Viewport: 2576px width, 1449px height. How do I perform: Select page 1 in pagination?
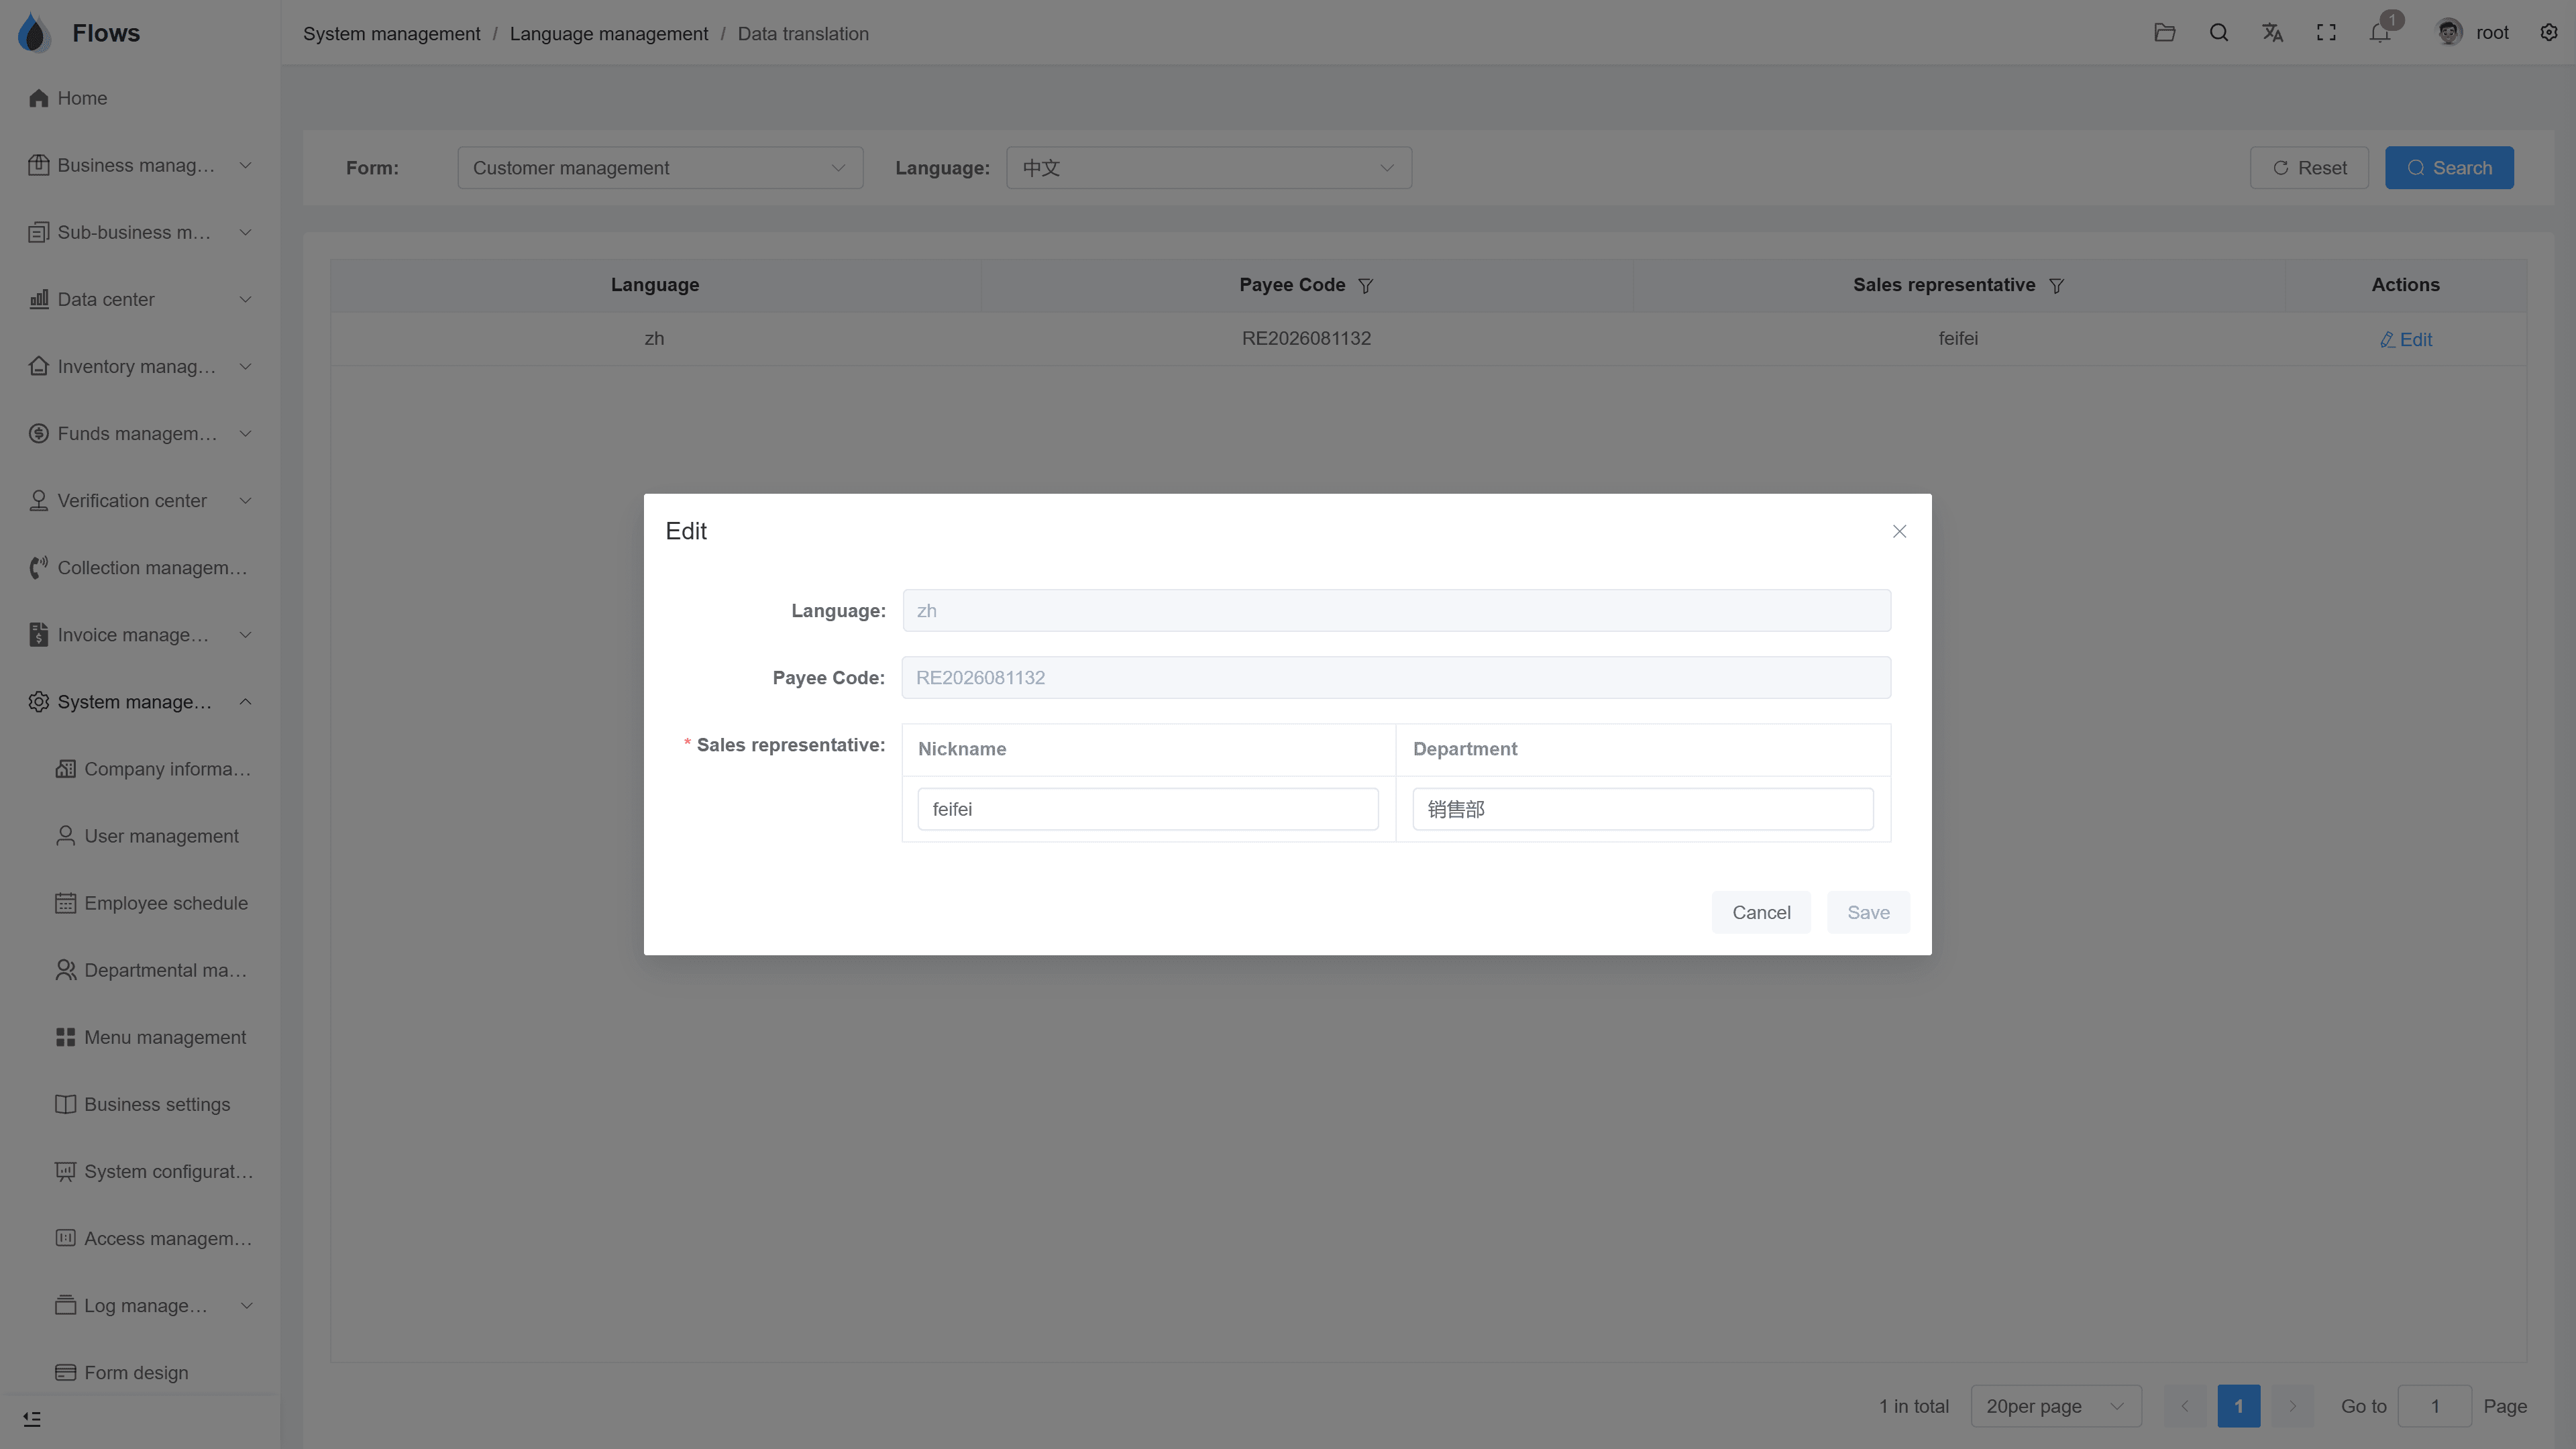point(2239,1406)
